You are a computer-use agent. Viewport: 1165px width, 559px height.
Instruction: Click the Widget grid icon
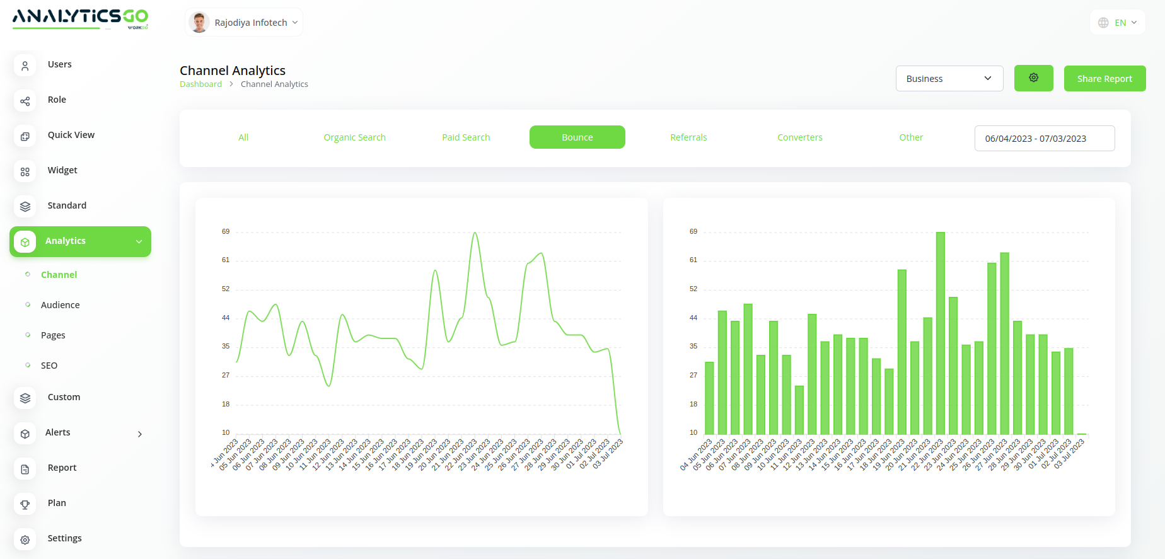(25, 171)
